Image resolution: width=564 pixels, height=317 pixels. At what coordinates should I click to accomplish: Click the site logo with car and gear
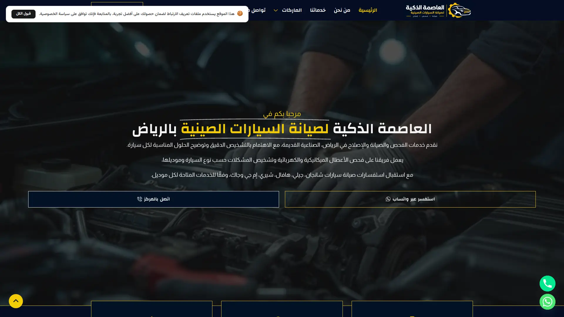click(x=438, y=10)
